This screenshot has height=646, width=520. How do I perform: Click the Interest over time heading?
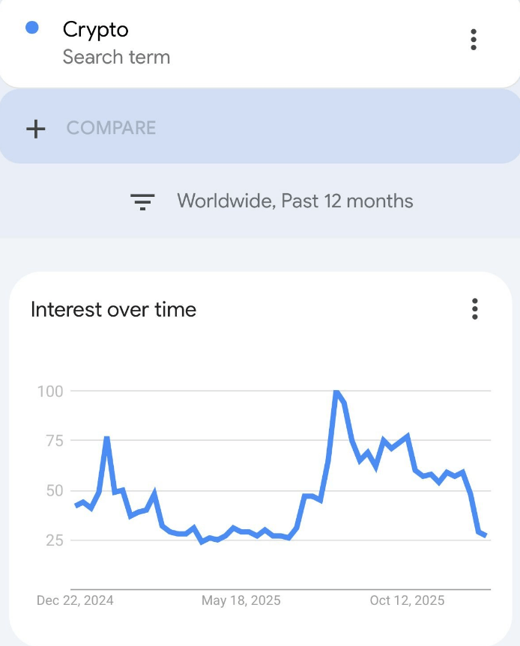[x=113, y=309]
